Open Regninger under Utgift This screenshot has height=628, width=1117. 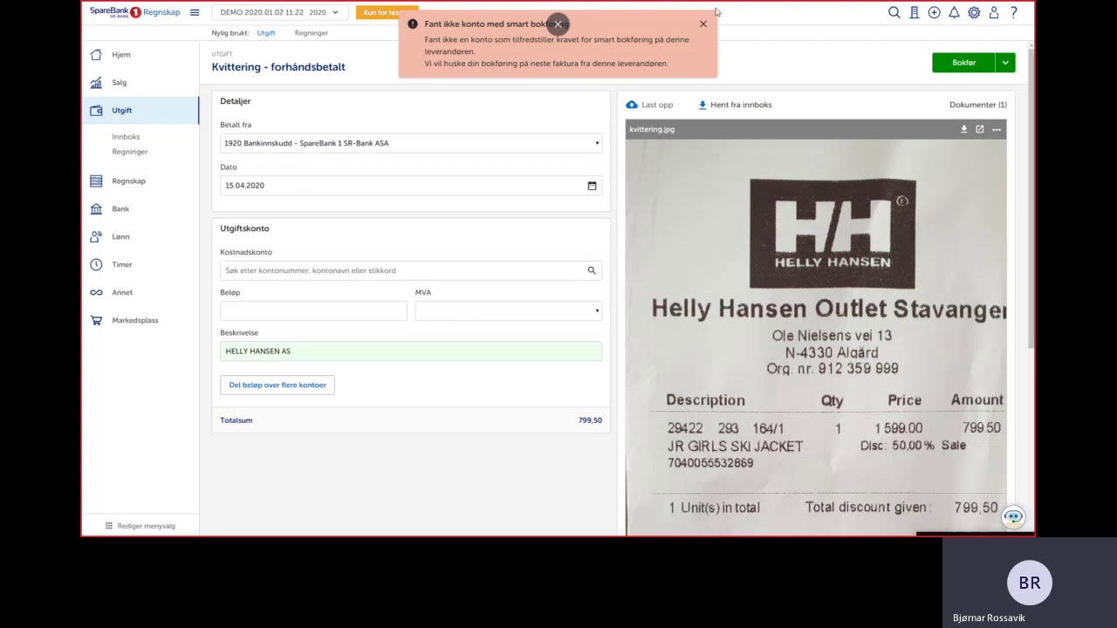(130, 152)
